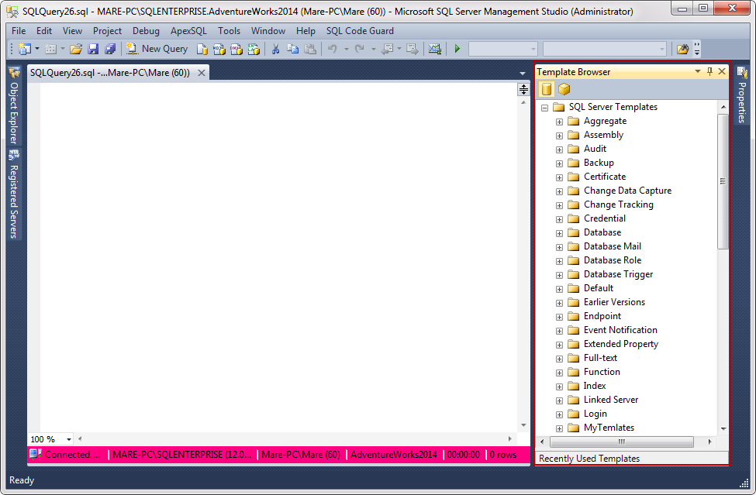
Task: Click the AdventureWorks2014 status bar entry
Action: tap(393, 455)
